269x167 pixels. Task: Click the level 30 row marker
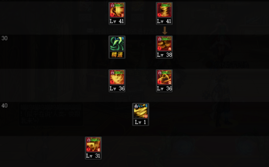tap(4, 38)
